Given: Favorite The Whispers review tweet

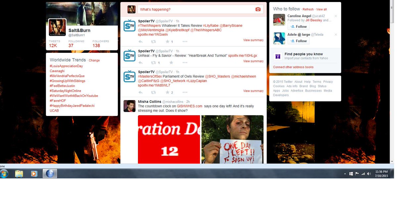Looking at the screenshot, I should click(167, 42).
